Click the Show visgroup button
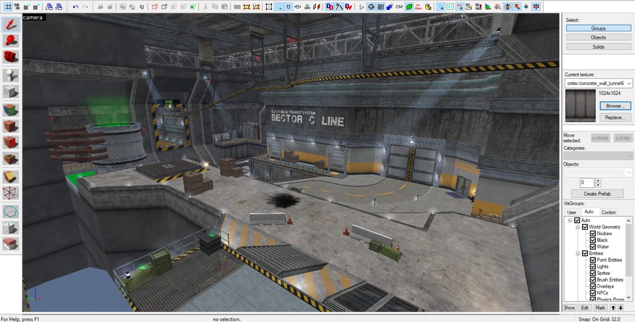Viewport: 635px width, 322px height. pyautogui.click(x=569, y=307)
